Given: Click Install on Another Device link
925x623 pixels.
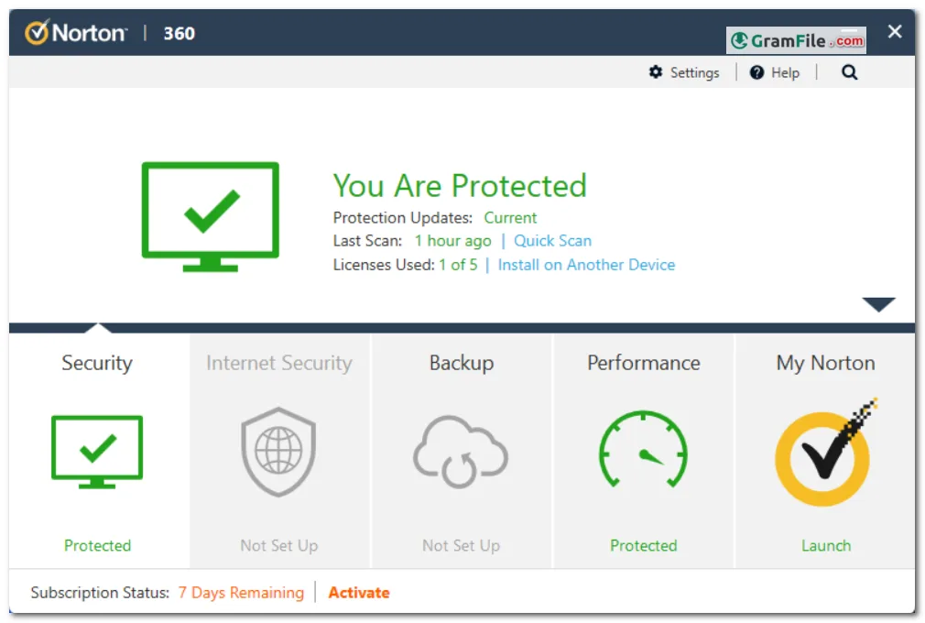Looking at the screenshot, I should (x=586, y=265).
